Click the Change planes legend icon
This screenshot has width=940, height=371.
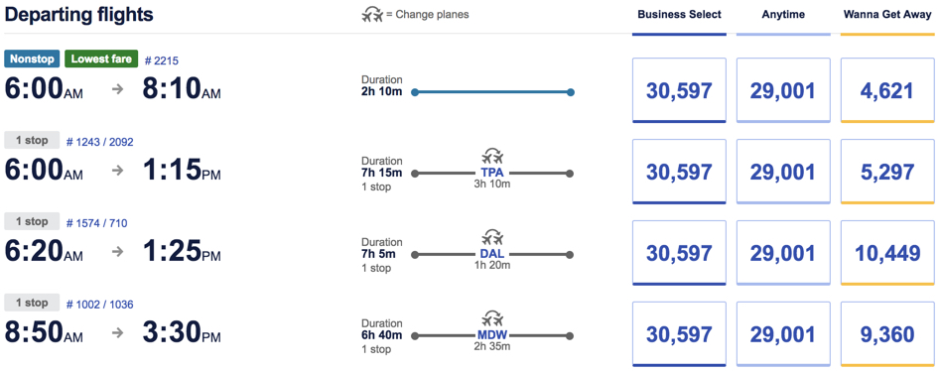pyautogui.click(x=372, y=15)
